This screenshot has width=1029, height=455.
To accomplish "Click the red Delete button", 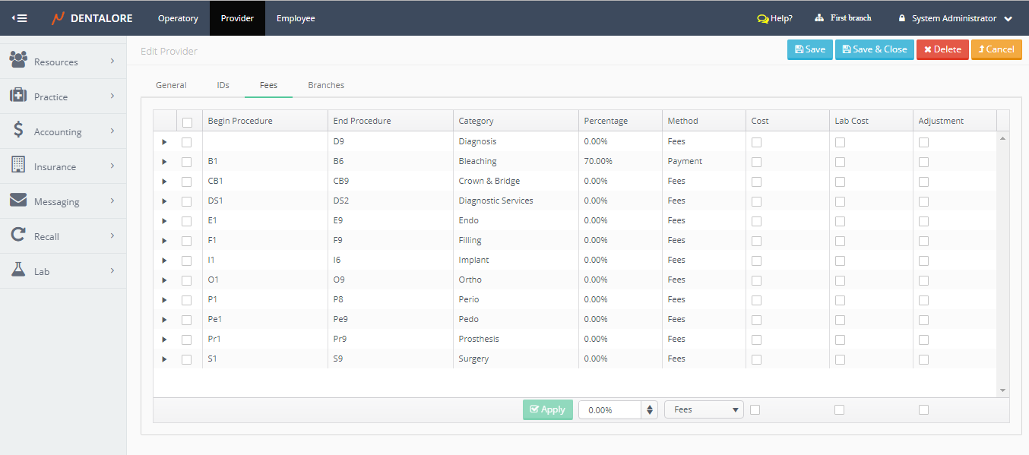I will (942, 49).
